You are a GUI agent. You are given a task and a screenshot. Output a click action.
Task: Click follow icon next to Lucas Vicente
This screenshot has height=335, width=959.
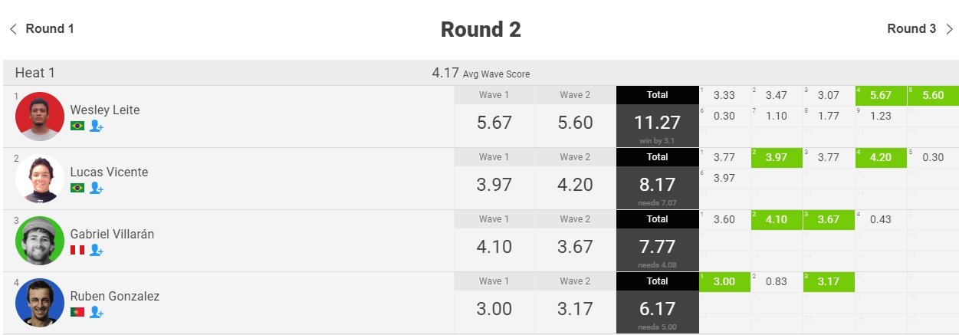tap(97, 188)
